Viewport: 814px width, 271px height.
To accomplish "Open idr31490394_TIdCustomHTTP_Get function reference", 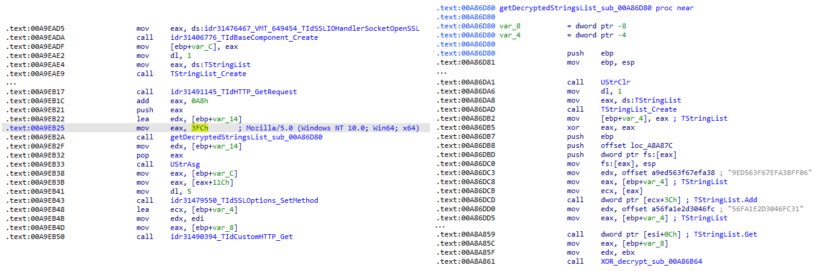I will click(x=231, y=237).
